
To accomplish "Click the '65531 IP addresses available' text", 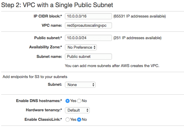I will coord(140,16).
